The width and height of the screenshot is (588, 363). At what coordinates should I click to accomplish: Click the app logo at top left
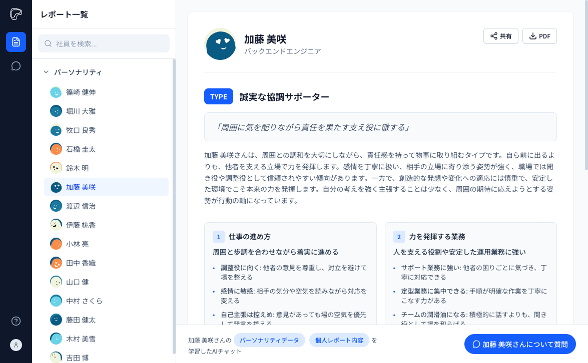click(x=16, y=14)
